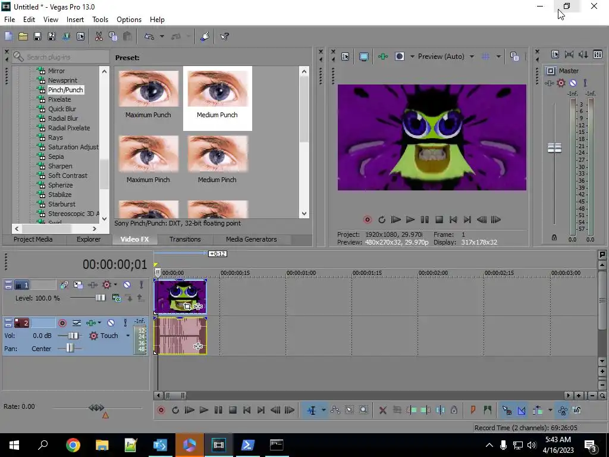Expand the preview overlays grid dropdown
Screen dimensions: 609x457
(x=498, y=57)
